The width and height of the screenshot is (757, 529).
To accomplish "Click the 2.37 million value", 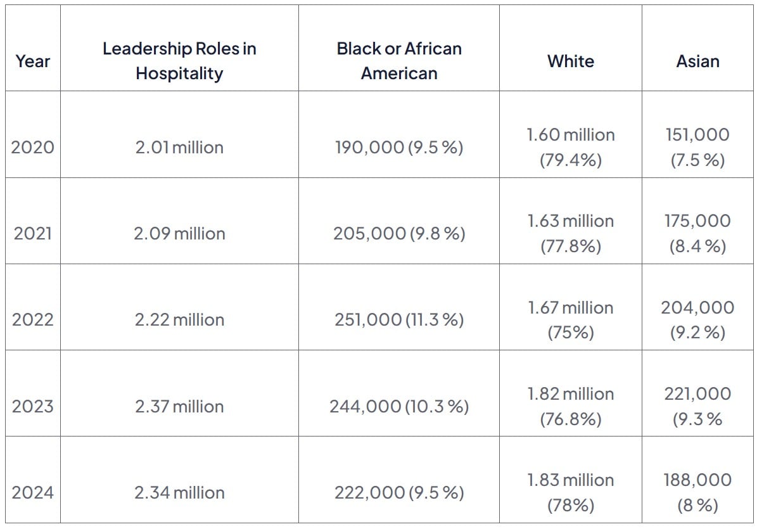I will [179, 406].
